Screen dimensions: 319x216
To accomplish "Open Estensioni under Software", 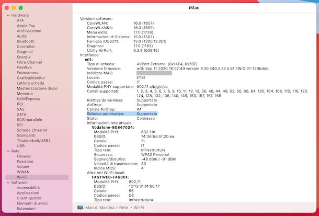I will [x=26, y=209].
